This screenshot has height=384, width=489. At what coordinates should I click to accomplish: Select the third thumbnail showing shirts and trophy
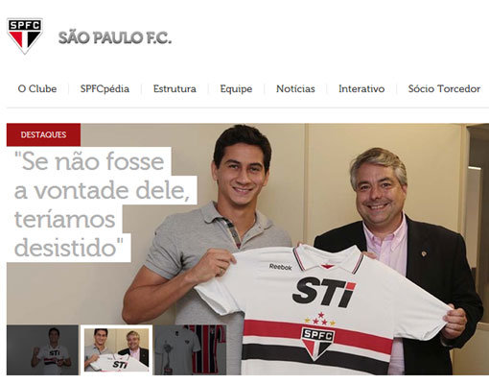click(191, 349)
